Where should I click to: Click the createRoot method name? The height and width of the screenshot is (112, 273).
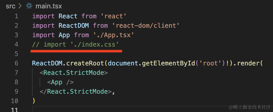85,63
